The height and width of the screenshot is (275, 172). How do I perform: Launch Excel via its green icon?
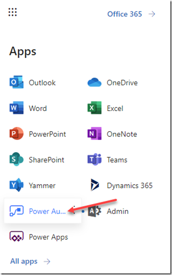tap(95, 108)
